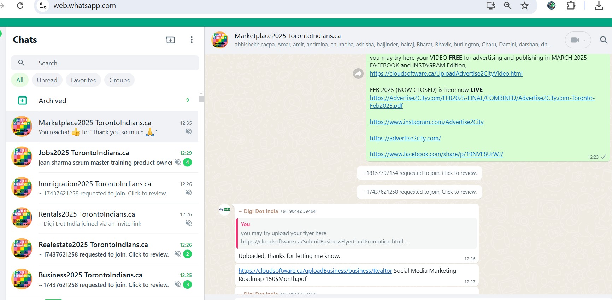Click the search icon in conversation header
The width and height of the screenshot is (612, 300).
pos(604,40)
